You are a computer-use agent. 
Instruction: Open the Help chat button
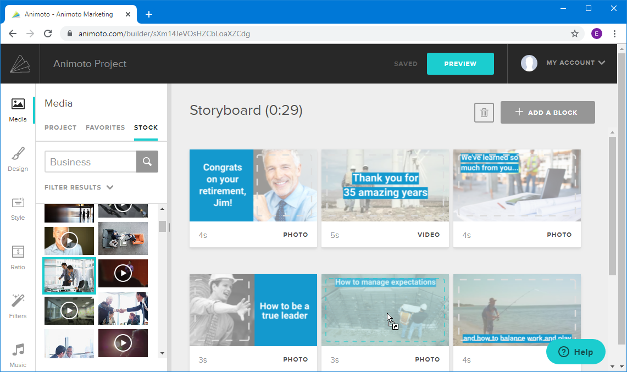pos(575,352)
